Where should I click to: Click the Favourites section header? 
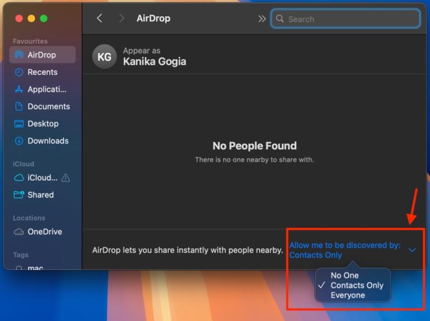click(x=30, y=41)
